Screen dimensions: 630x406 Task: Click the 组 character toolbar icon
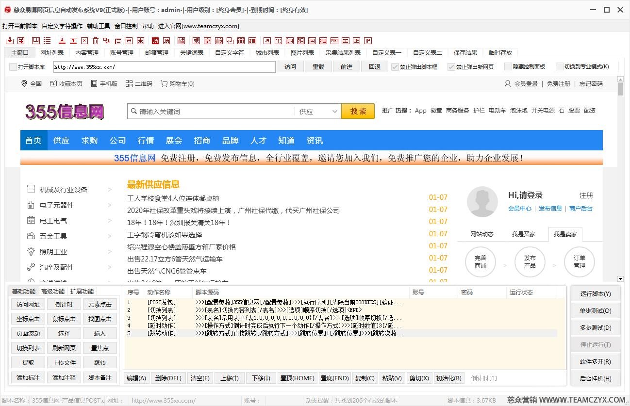click(x=300, y=41)
